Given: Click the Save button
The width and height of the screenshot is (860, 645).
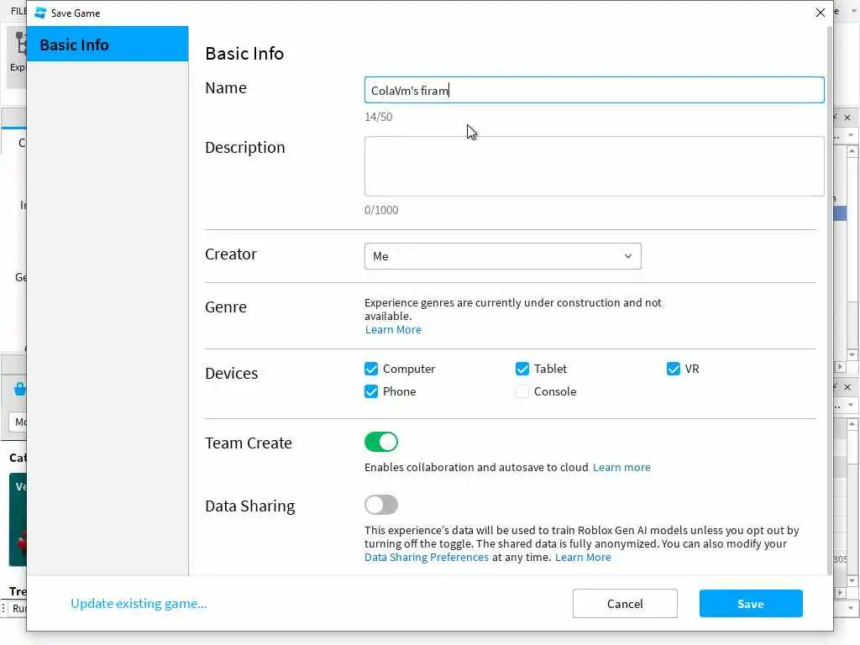Looking at the screenshot, I should click(x=751, y=604).
